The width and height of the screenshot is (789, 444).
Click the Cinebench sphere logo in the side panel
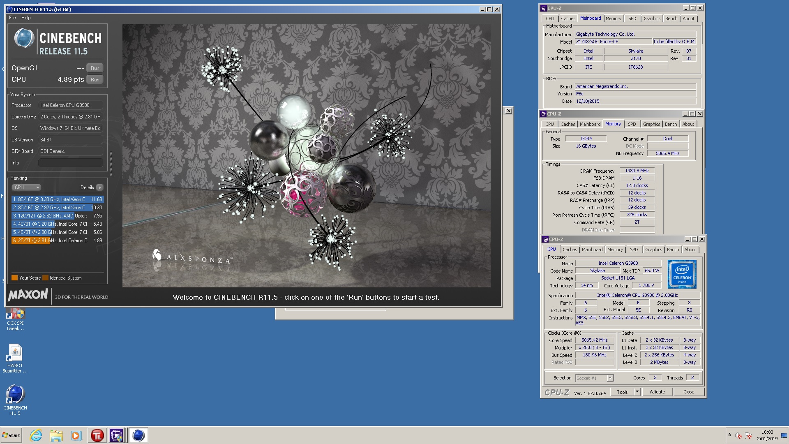click(24, 38)
